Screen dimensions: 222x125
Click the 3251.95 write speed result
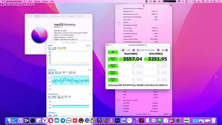pos(156,59)
